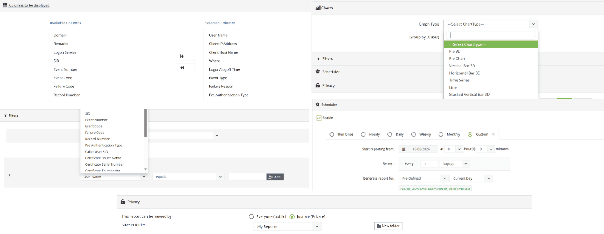Click the chart icon beside Charts header
Viewport: 604px width, 234px height.
319,8
